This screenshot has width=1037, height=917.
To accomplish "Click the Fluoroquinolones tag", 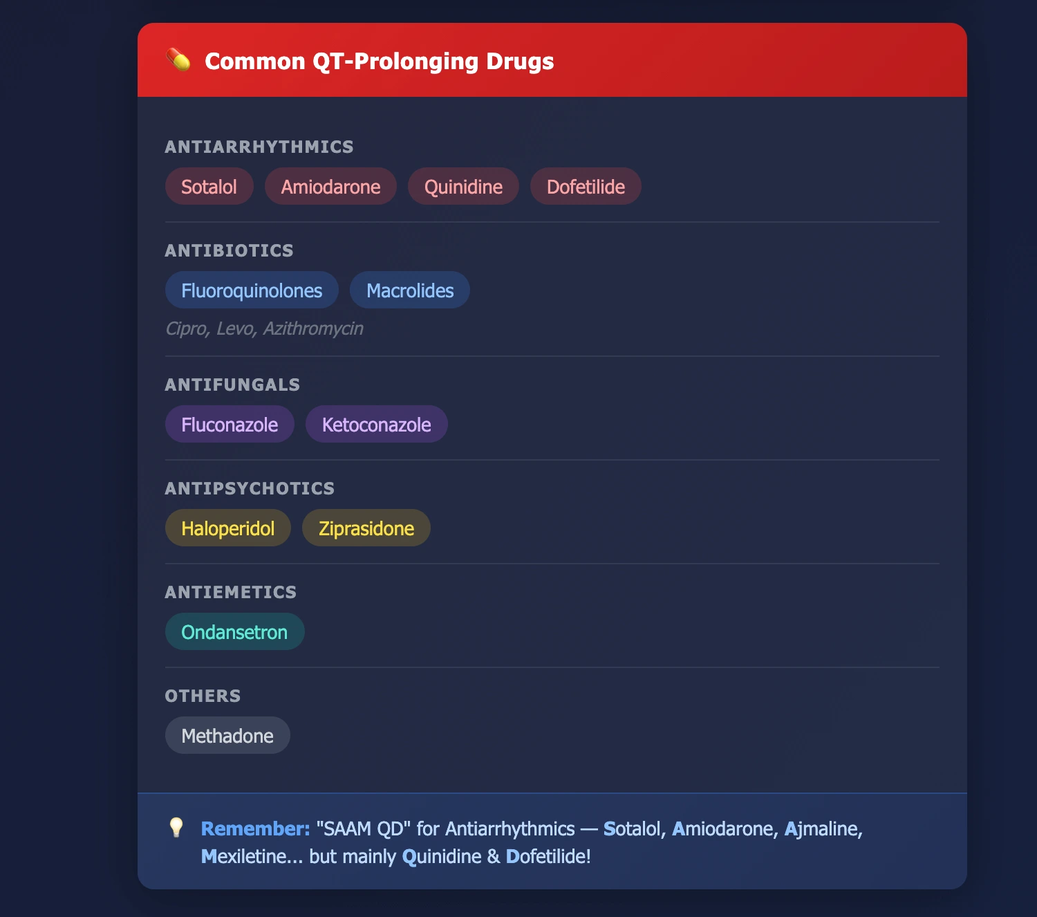I will pyautogui.click(x=252, y=290).
